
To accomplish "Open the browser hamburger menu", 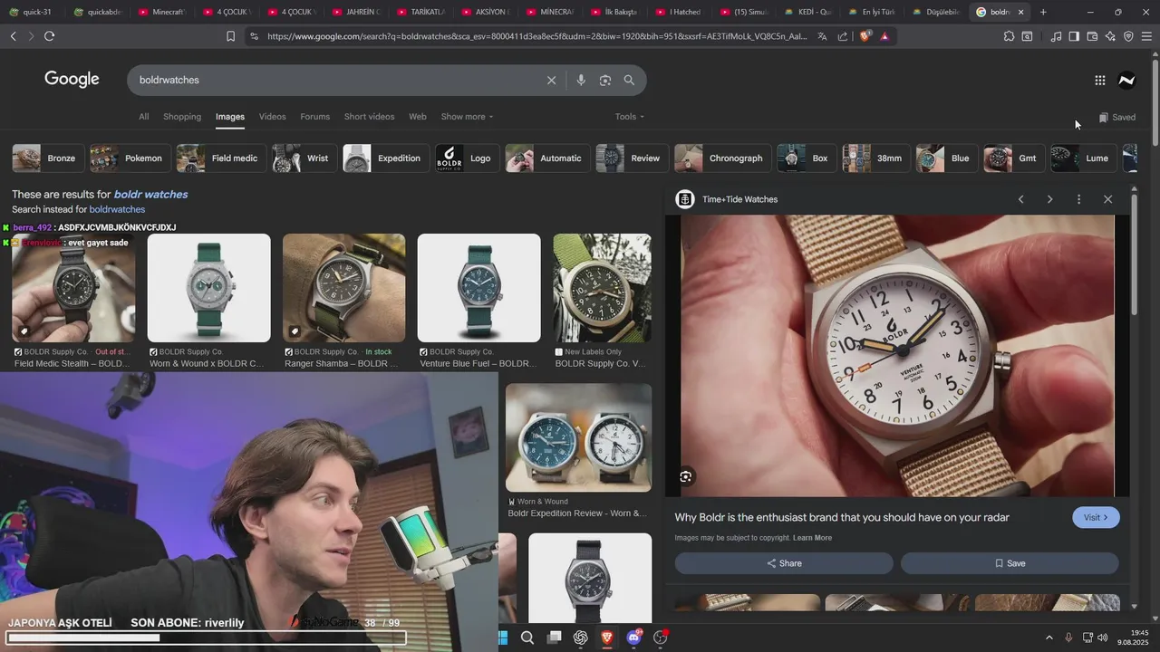I will [1146, 36].
